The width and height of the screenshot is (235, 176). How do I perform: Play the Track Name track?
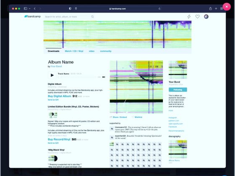click(52, 75)
